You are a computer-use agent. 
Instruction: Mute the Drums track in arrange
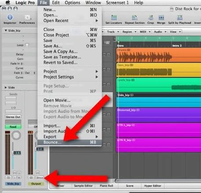(104, 54)
